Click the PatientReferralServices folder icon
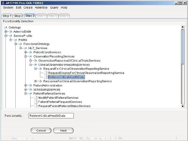 tap(31, 93)
